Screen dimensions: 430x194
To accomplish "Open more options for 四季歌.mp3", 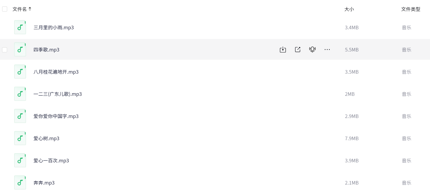I will click(x=327, y=50).
